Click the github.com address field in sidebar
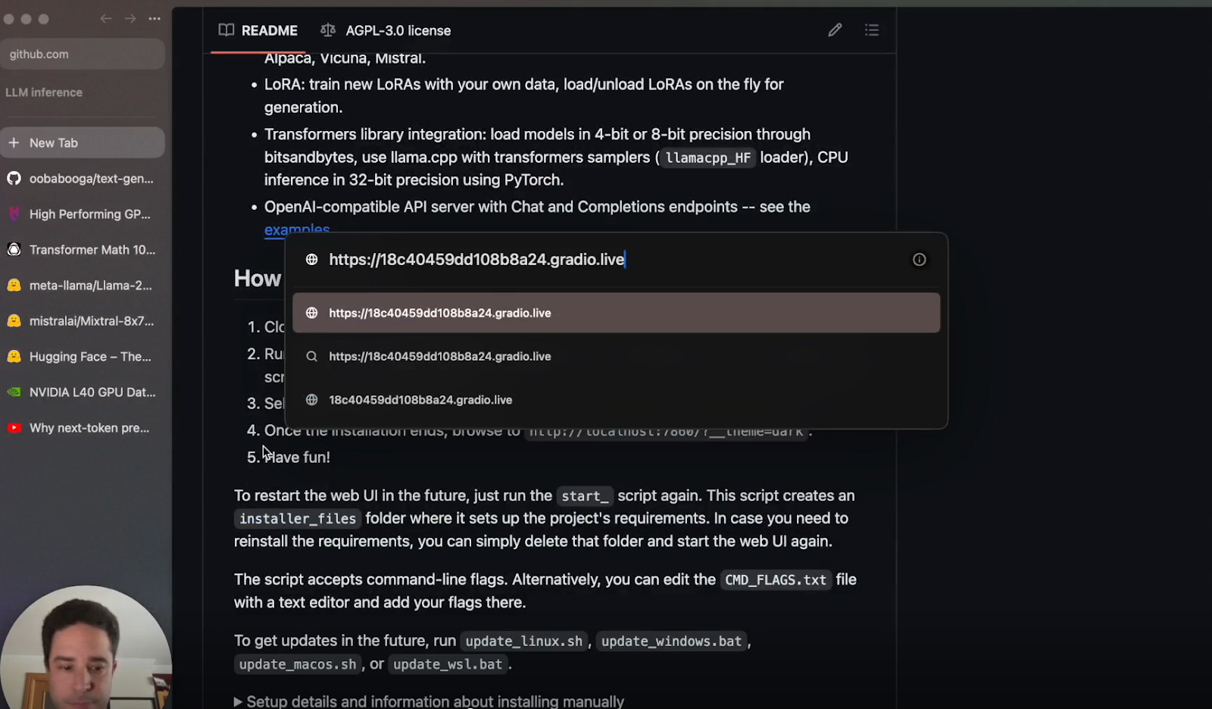 point(83,55)
